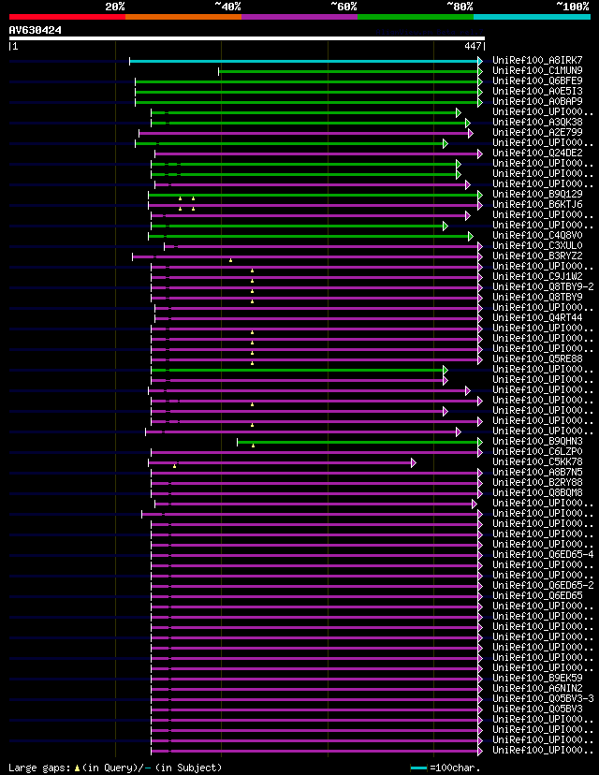Open the UniRef100_Q8TBY9-2 hit
Image resolution: width=599 pixels, height=775 pixels.
point(543,286)
